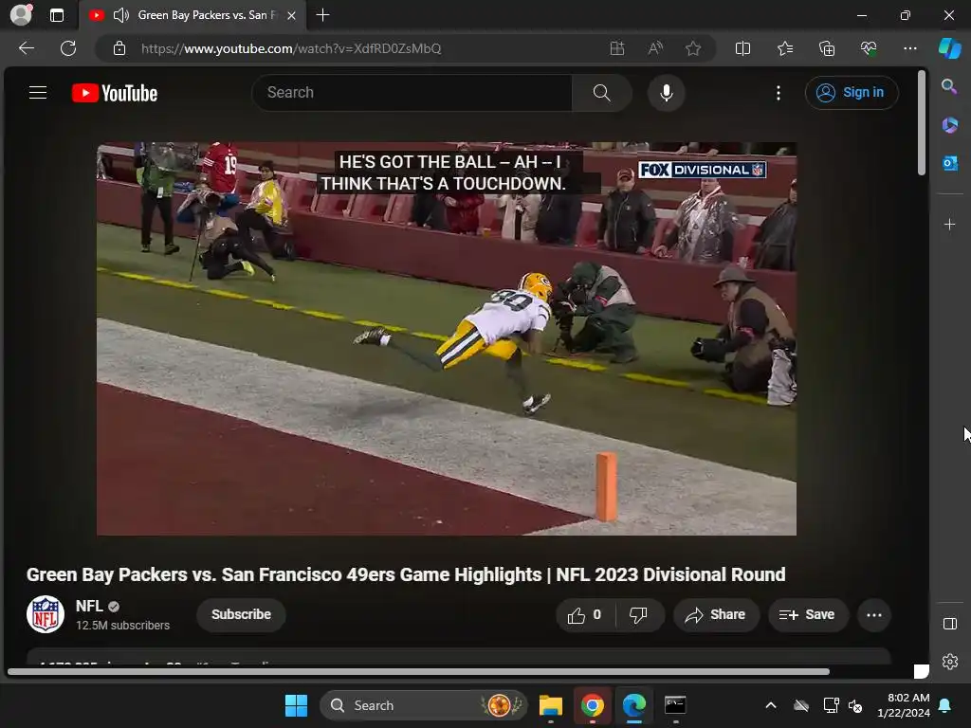Open clock and date 8:02 AM
Image resolution: width=971 pixels, height=728 pixels.
[904, 705]
